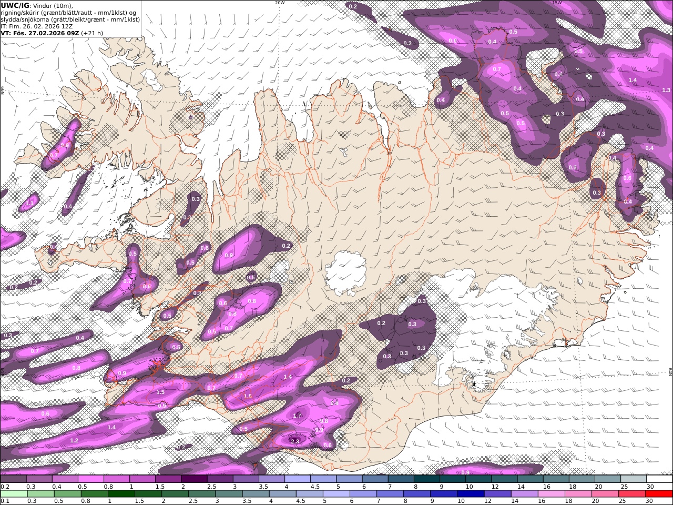Click the lavender 4 swatch in snow legend

[x=298, y=479]
